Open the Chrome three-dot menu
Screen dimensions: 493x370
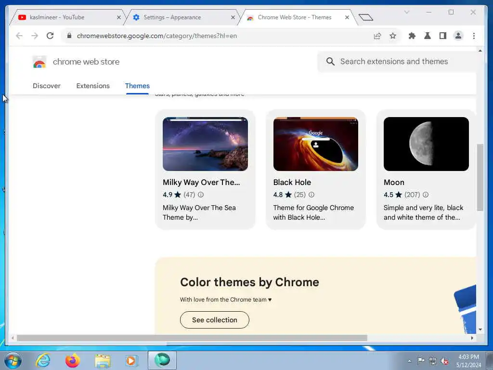click(x=474, y=36)
